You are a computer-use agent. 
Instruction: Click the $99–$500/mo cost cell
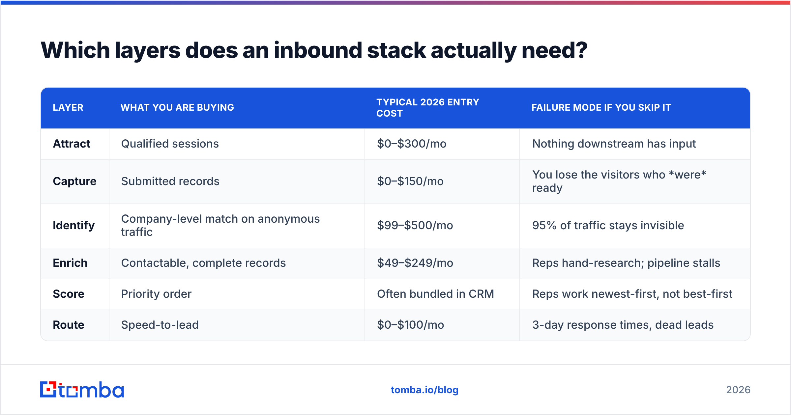[x=442, y=226]
